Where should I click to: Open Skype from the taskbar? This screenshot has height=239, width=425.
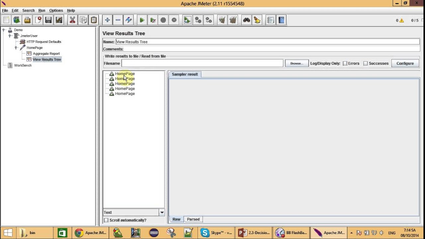click(216, 233)
